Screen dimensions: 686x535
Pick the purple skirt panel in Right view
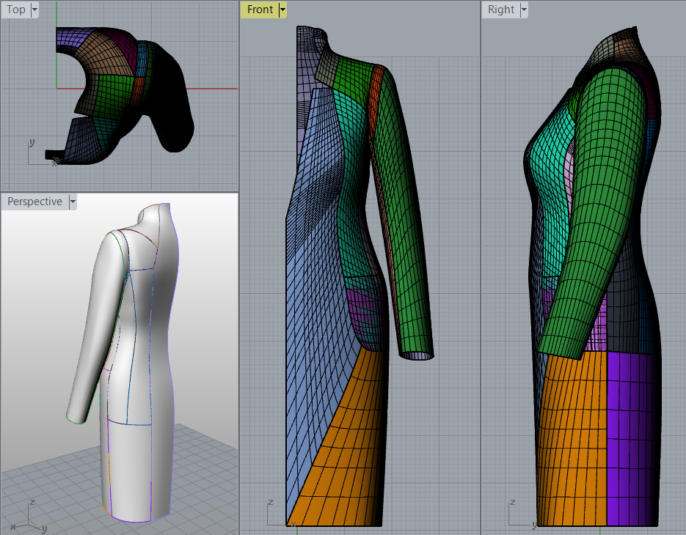(631, 440)
